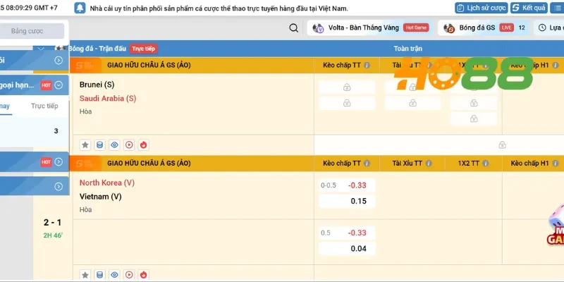Expand the bottom sidebar category arrow
564x282 pixels.
[59, 186]
